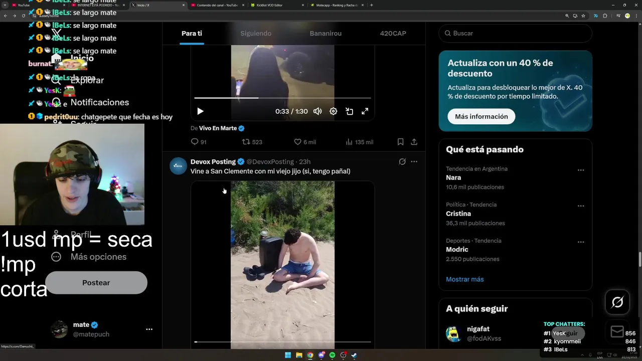Screen dimensions: 642x361
Task: Click Mostrar más under trends
Action: tap(465, 279)
